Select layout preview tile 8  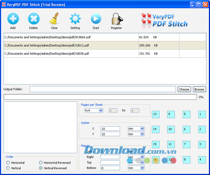[x=187, y=160]
